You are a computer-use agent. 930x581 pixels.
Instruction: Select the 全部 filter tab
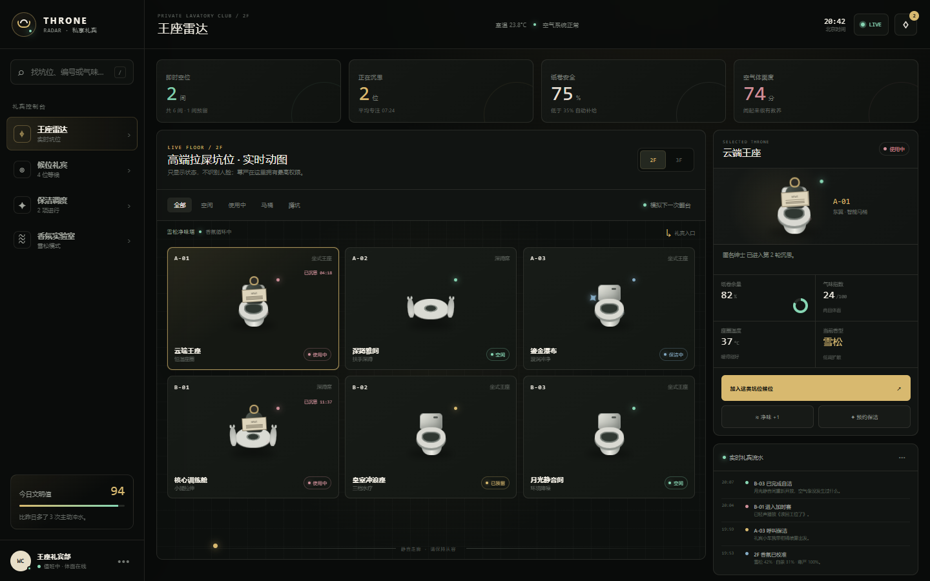[x=180, y=205]
